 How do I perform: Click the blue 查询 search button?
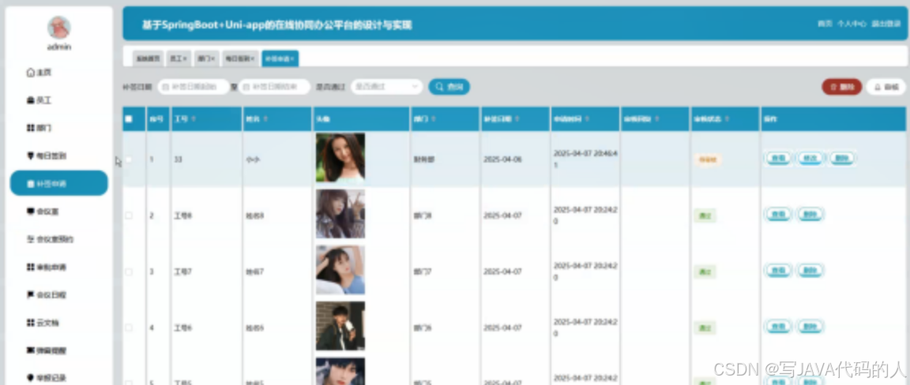449,87
